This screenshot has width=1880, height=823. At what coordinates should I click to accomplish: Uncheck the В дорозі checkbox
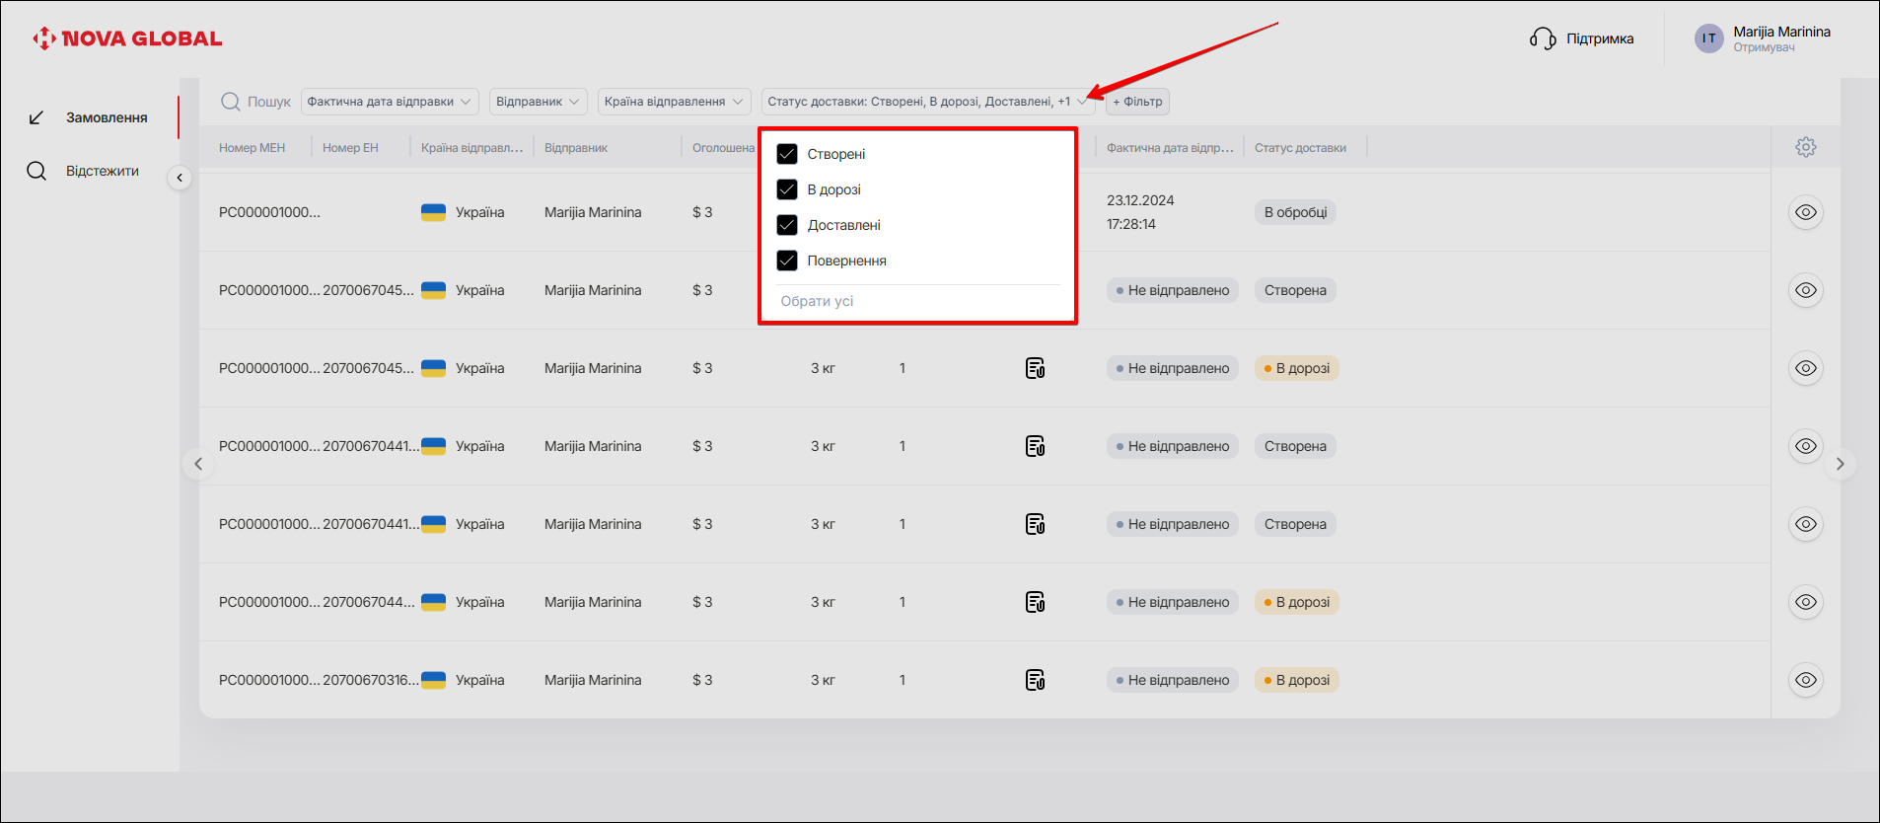coord(787,189)
